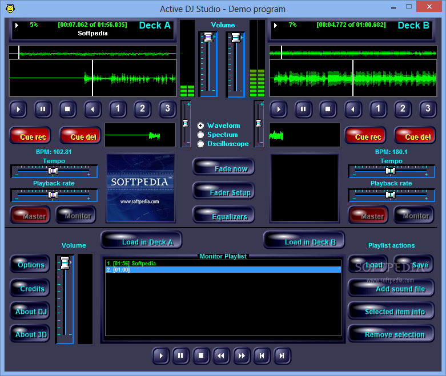
Task: Skip to previous playlist track
Action: [262, 355]
